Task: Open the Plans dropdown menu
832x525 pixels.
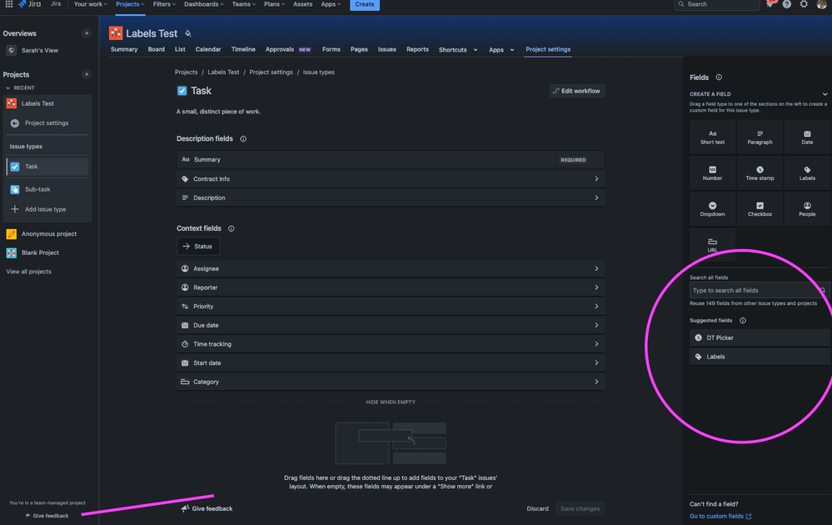Action: click(274, 4)
